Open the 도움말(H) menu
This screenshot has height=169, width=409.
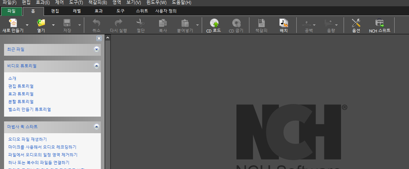(x=181, y=3)
